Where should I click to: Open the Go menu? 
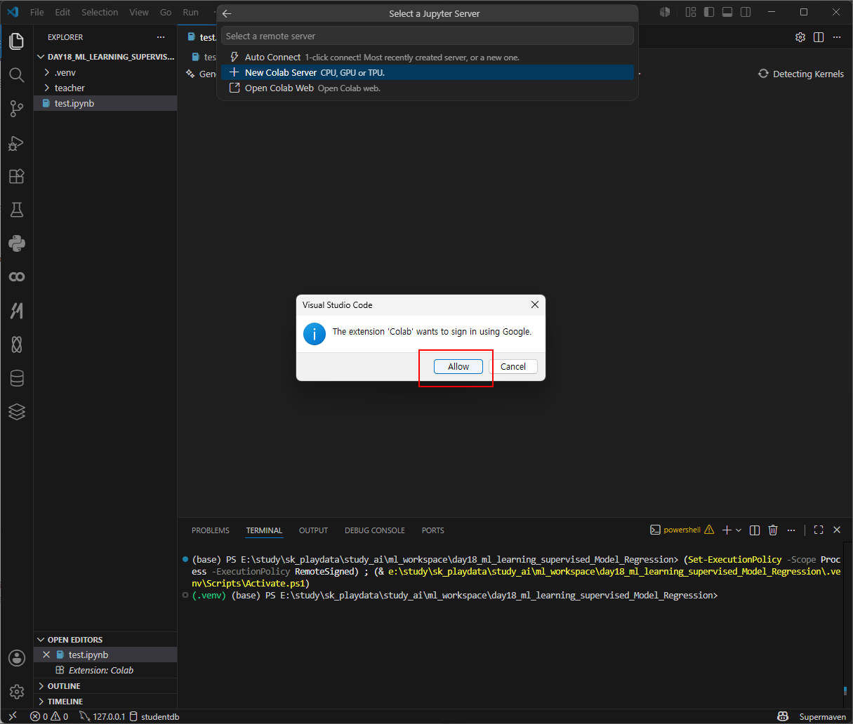[166, 12]
